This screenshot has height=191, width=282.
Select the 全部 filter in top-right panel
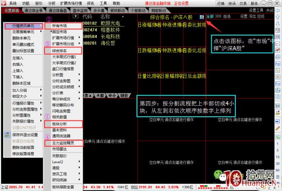coord(210,16)
